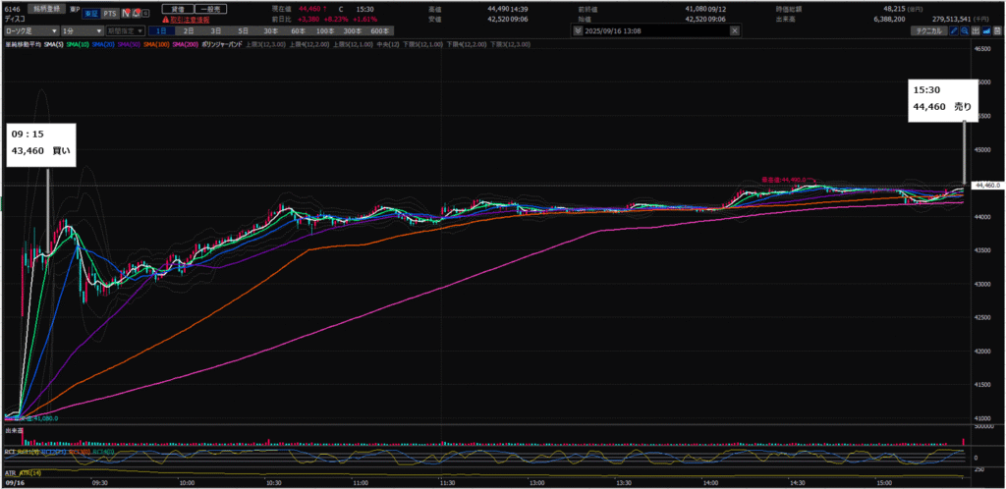Click the orange SMA(100) legend label
Viewport: 1006px width, 489px height.
[x=156, y=45]
